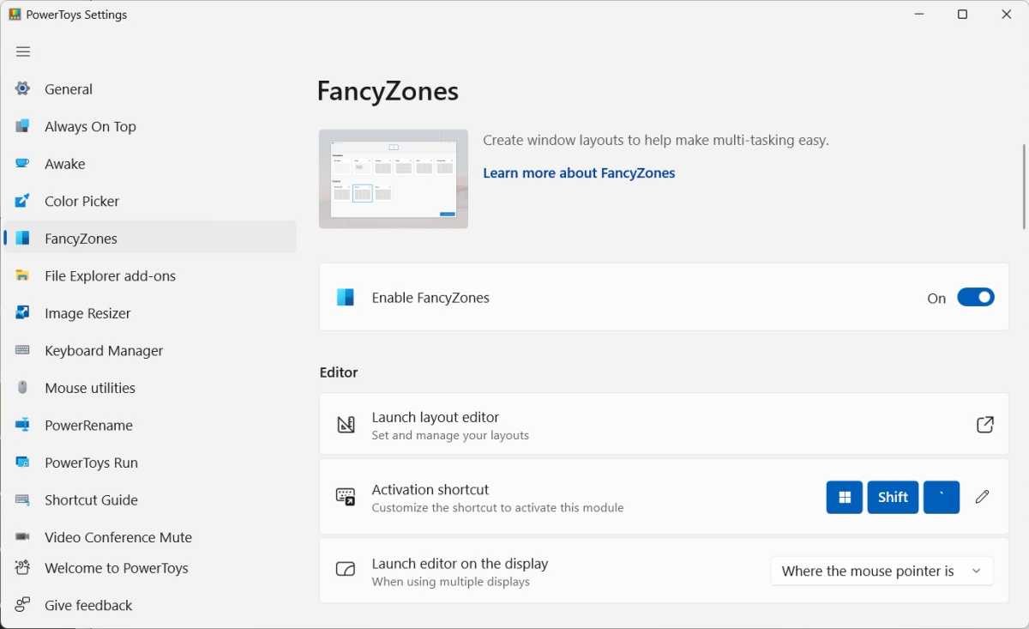Open Shortcut Guide from its icon

click(x=23, y=499)
